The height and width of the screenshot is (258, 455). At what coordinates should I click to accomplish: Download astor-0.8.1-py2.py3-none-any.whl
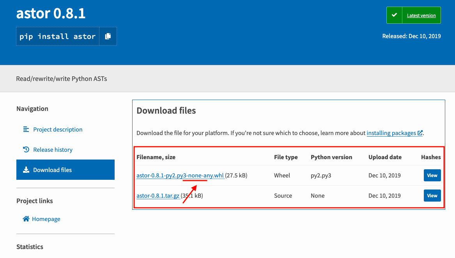click(180, 176)
